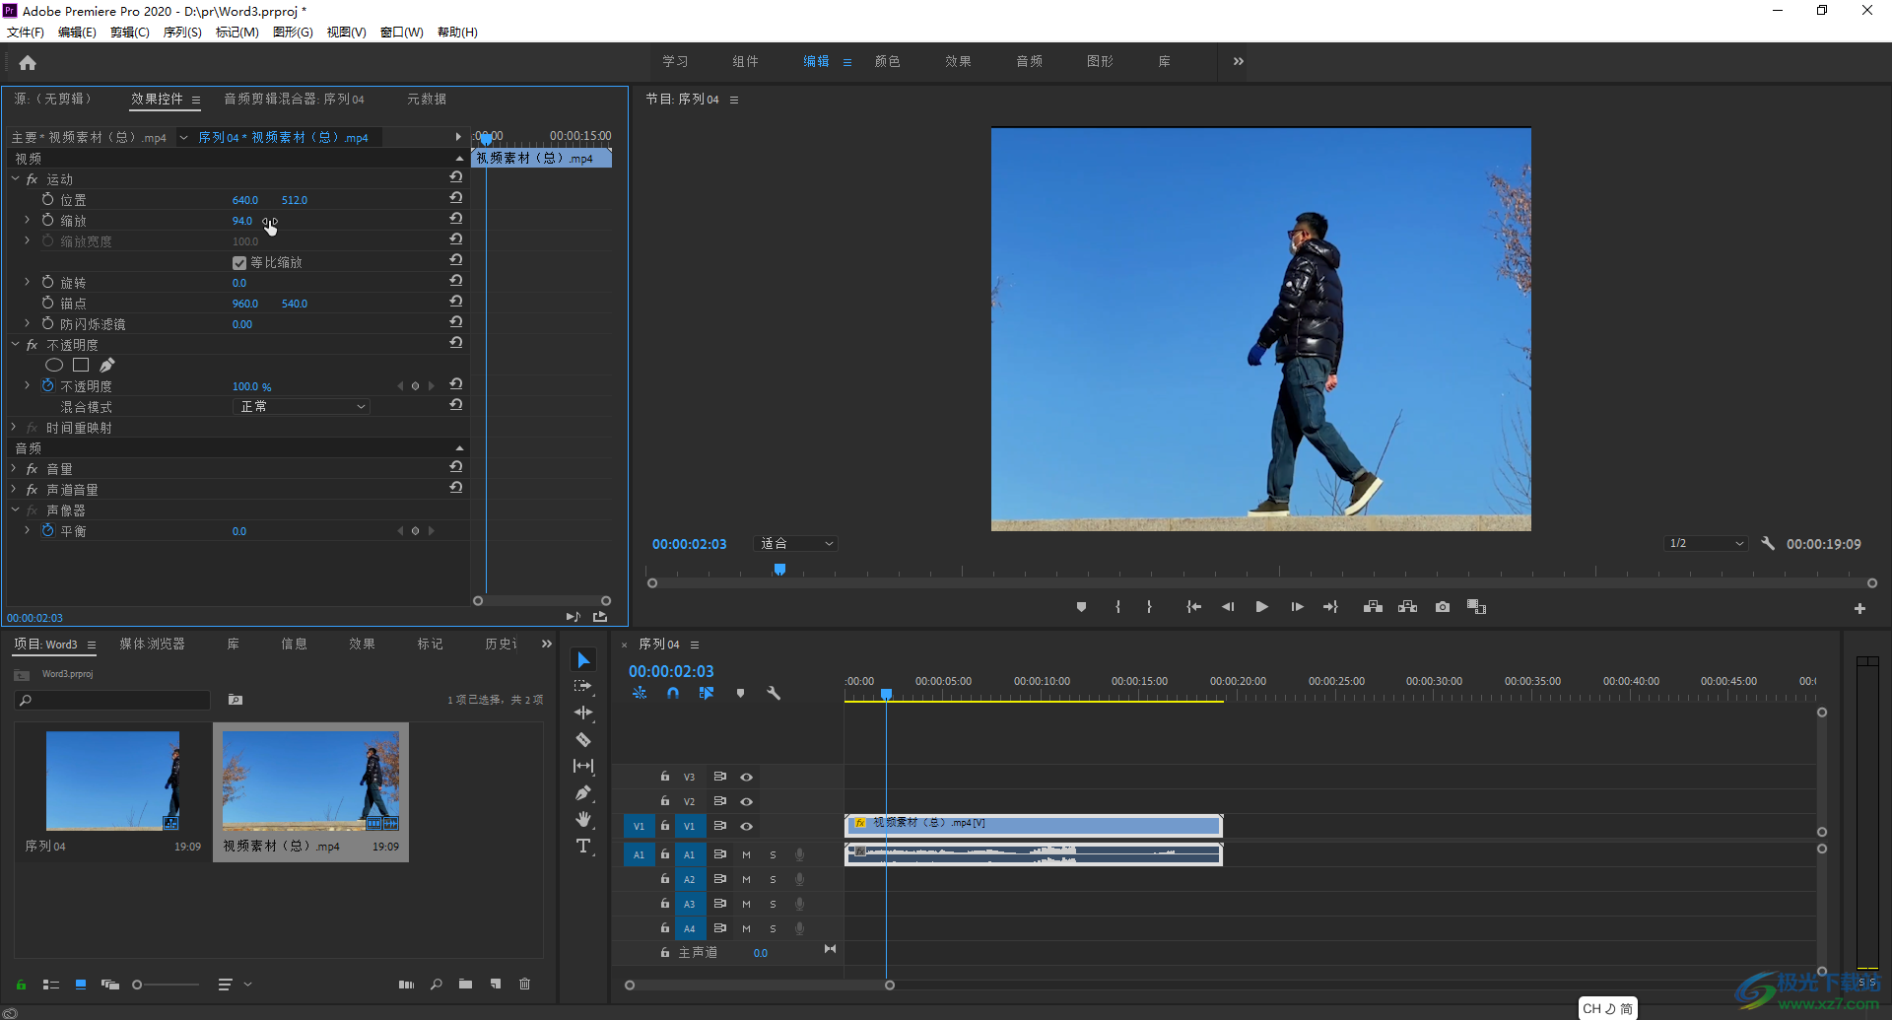Delete selected project item trash
This screenshot has width=1892, height=1020.
(524, 984)
